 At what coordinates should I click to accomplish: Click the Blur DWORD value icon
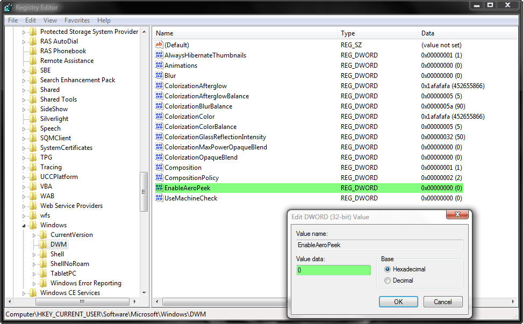(159, 75)
